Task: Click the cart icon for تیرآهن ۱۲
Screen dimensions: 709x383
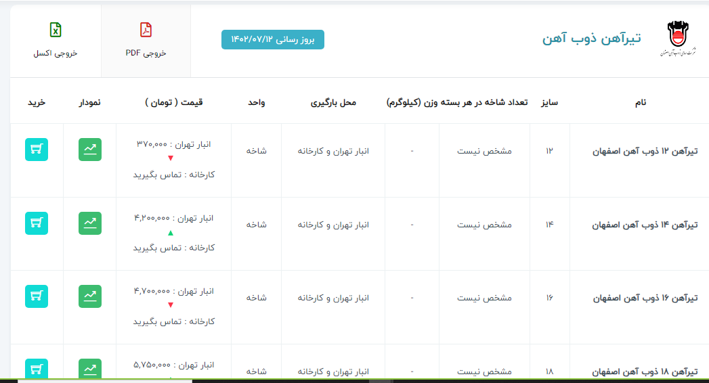Action: point(37,150)
